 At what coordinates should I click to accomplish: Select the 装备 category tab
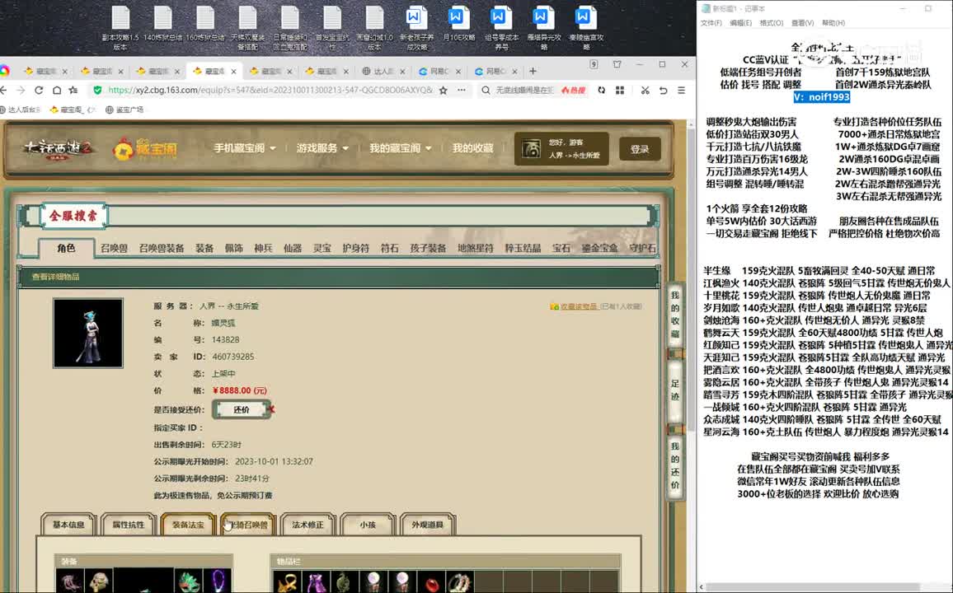(x=204, y=248)
